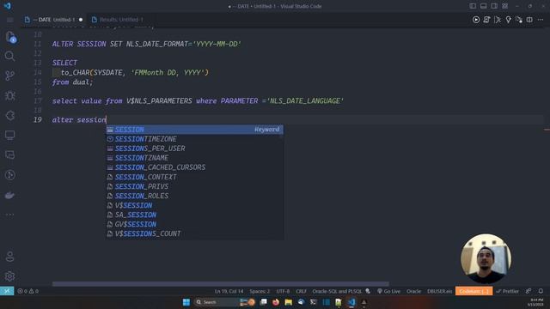
Task: Switch to the DATE Untitled-1 tab
Action: pos(53,20)
